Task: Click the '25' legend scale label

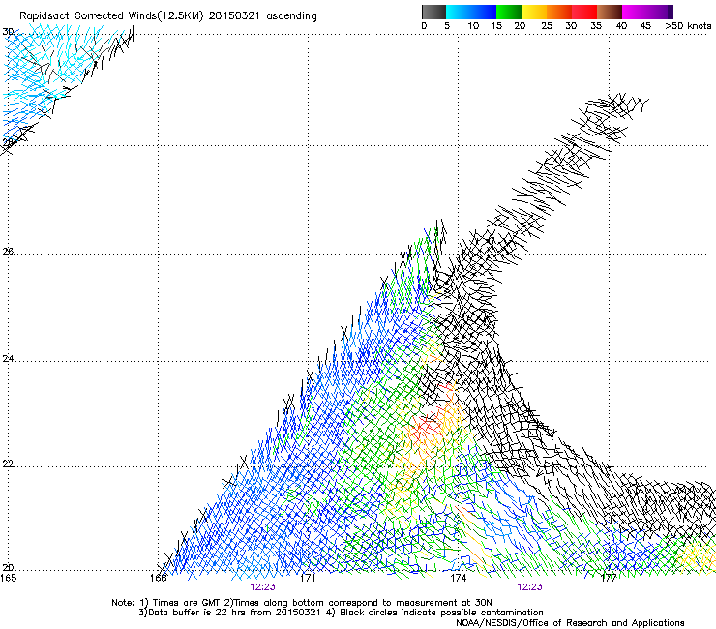Action: click(x=547, y=26)
